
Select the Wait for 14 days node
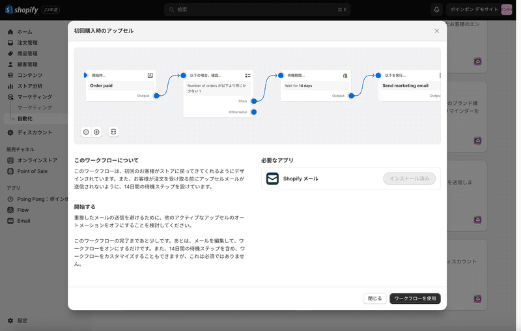click(316, 85)
